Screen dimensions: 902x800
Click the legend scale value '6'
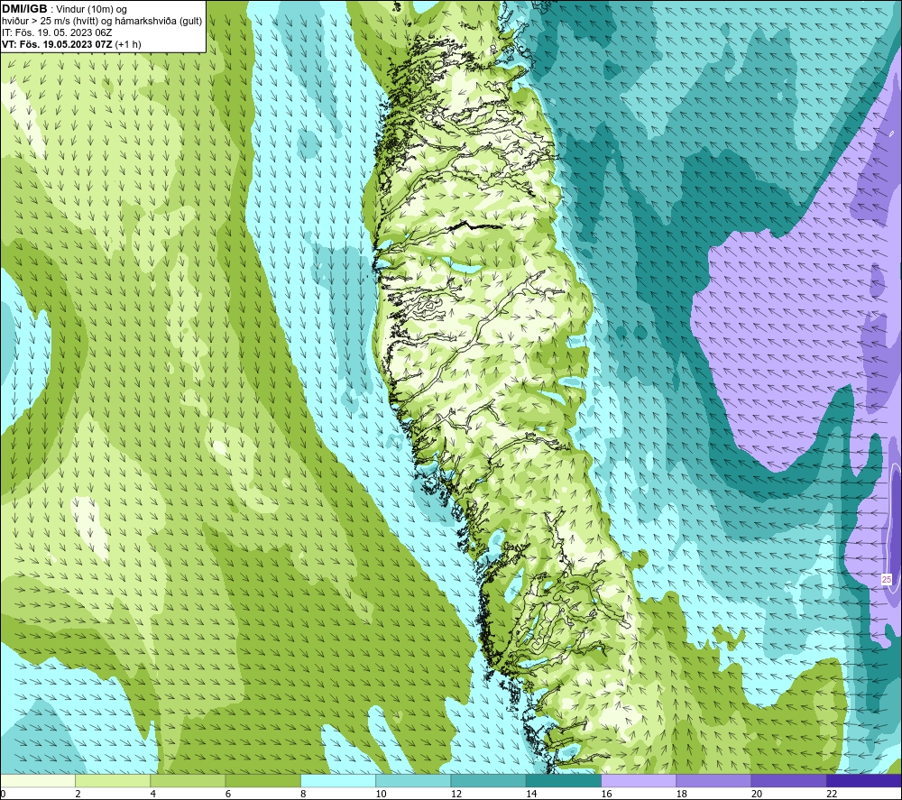pyautogui.click(x=228, y=794)
